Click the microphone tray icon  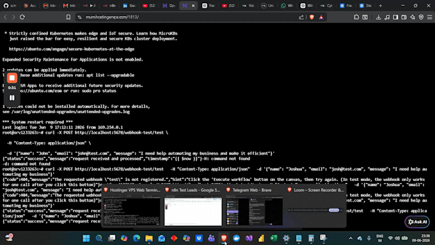[369, 238]
